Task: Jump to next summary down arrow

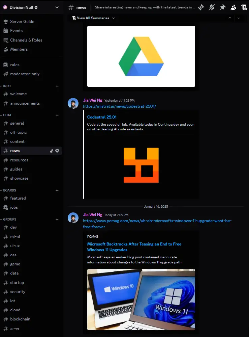Action: click(x=239, y=18)
